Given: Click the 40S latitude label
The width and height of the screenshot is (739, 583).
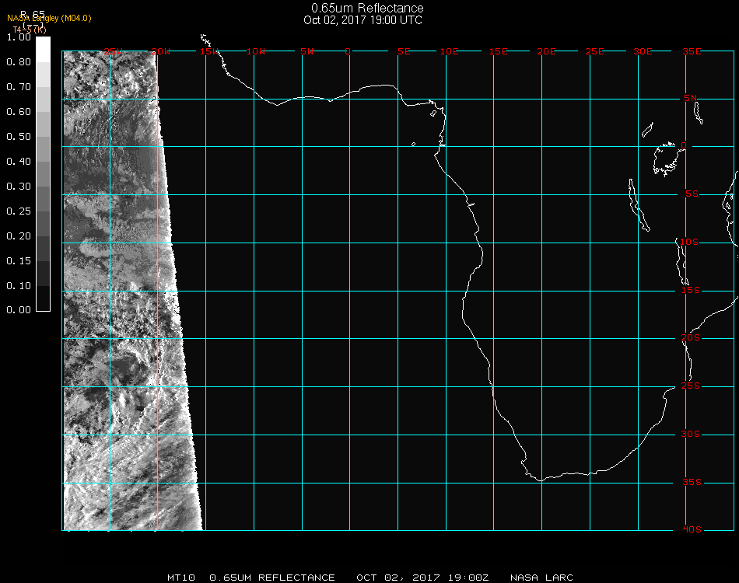Looking at the screenshot, I should pos(691,530).
